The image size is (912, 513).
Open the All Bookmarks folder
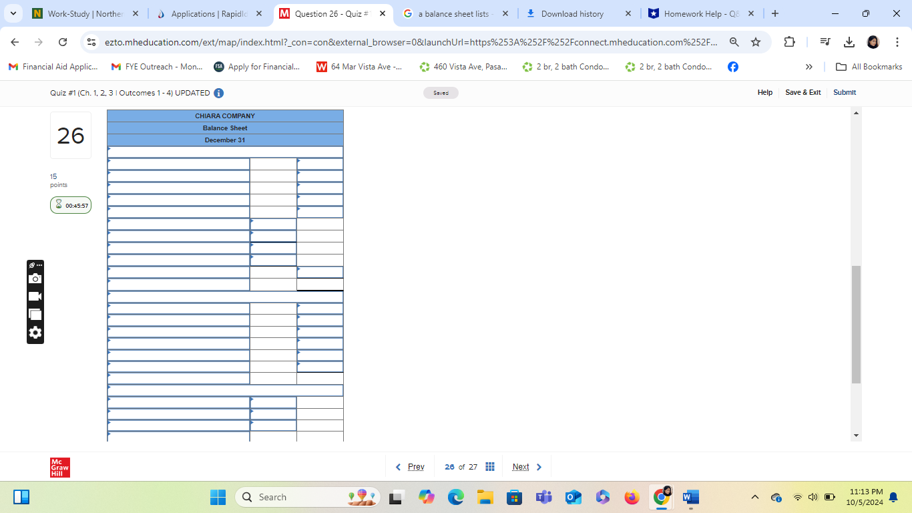click(869, 67)
